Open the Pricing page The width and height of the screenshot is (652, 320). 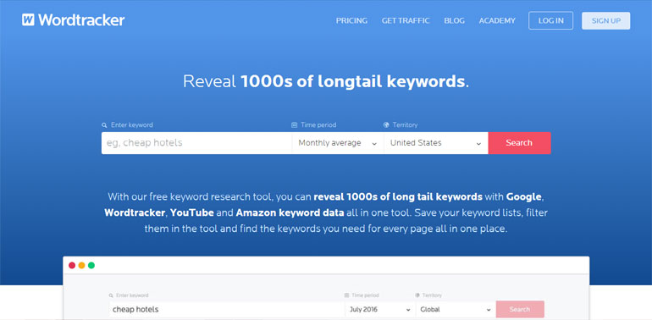pos(351,21)
